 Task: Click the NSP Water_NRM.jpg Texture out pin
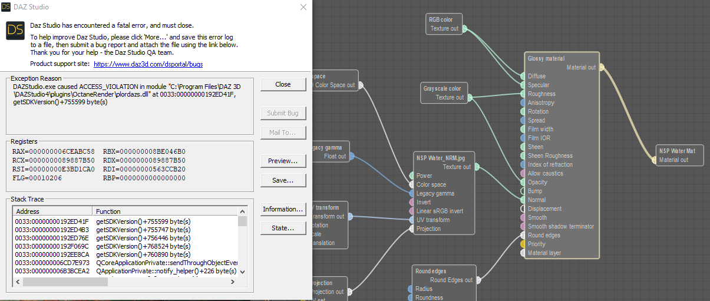coord(477,167)
